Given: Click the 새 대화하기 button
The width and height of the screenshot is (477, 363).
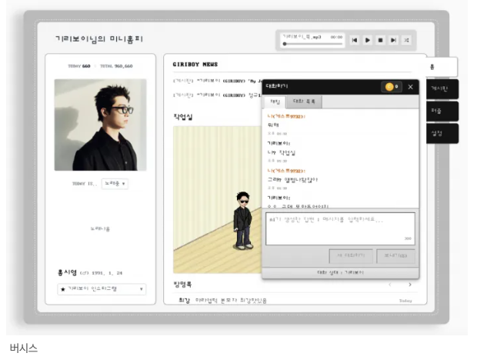Looking at the screenshot, I should click(351, 255).
